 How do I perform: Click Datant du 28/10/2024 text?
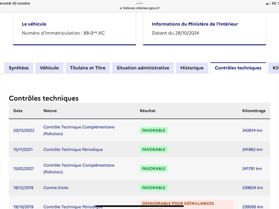175,33
